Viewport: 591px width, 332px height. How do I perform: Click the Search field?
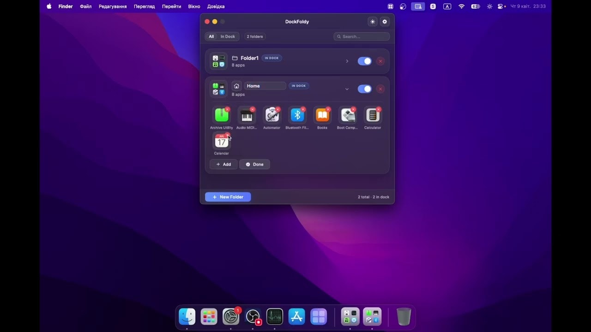[362, 36]
